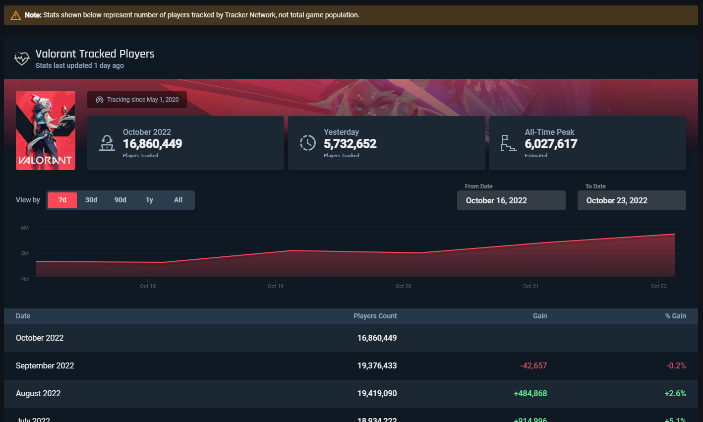Switch chart view to 30d
Viewport: 703px width, 422px height.
click(x=91, y=200)
